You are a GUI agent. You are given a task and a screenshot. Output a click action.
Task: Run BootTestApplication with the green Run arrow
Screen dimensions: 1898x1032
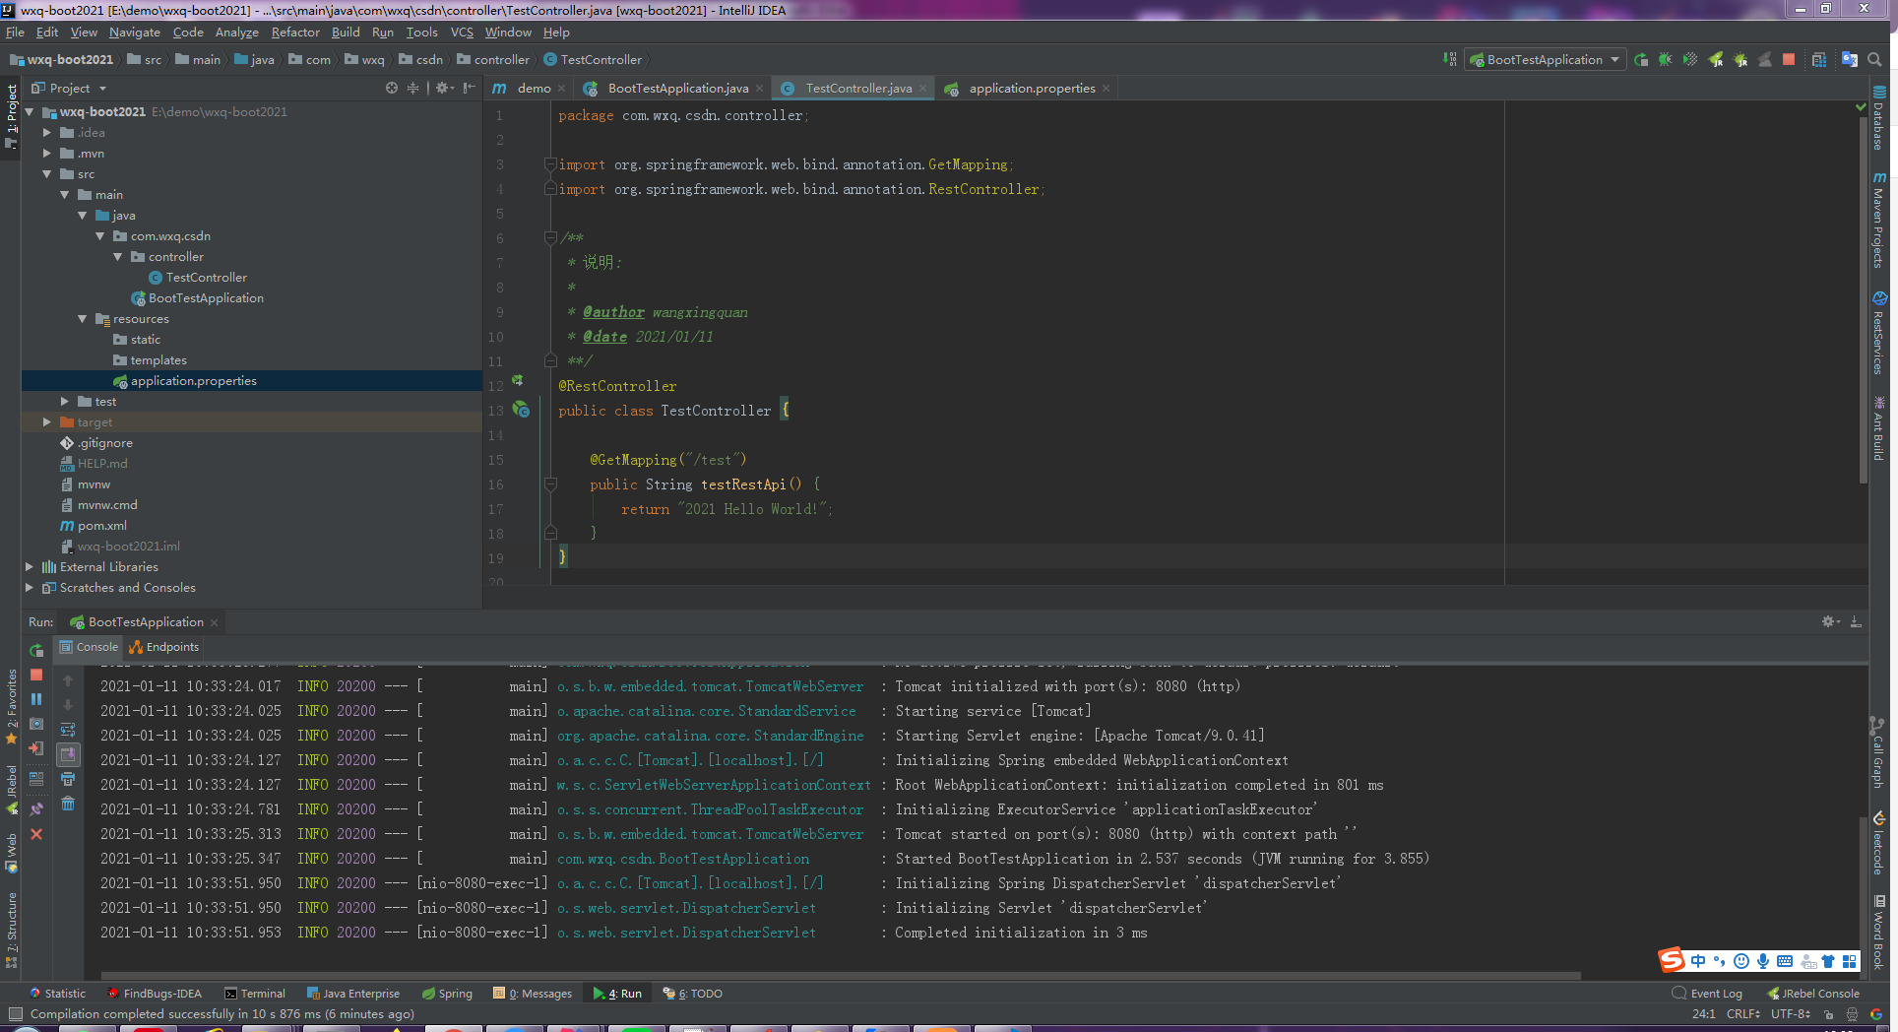coord(1641,59)
